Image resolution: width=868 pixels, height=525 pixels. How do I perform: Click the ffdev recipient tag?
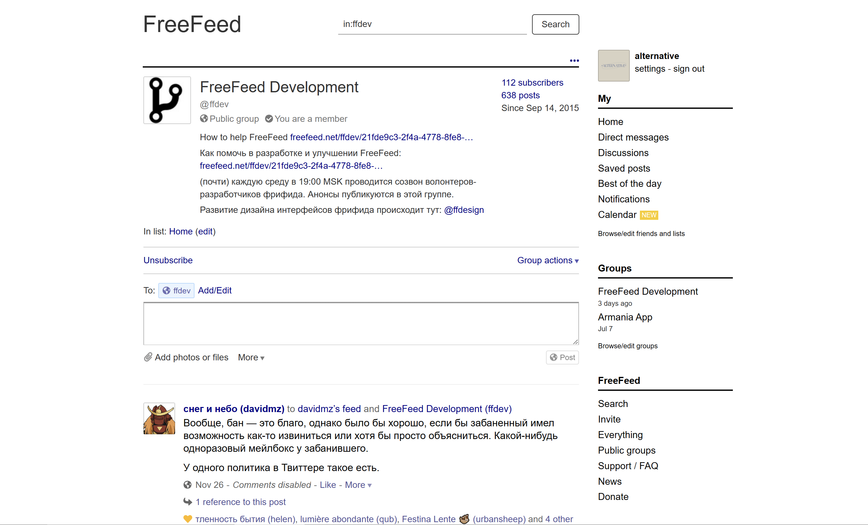click(x=176, y=291)
